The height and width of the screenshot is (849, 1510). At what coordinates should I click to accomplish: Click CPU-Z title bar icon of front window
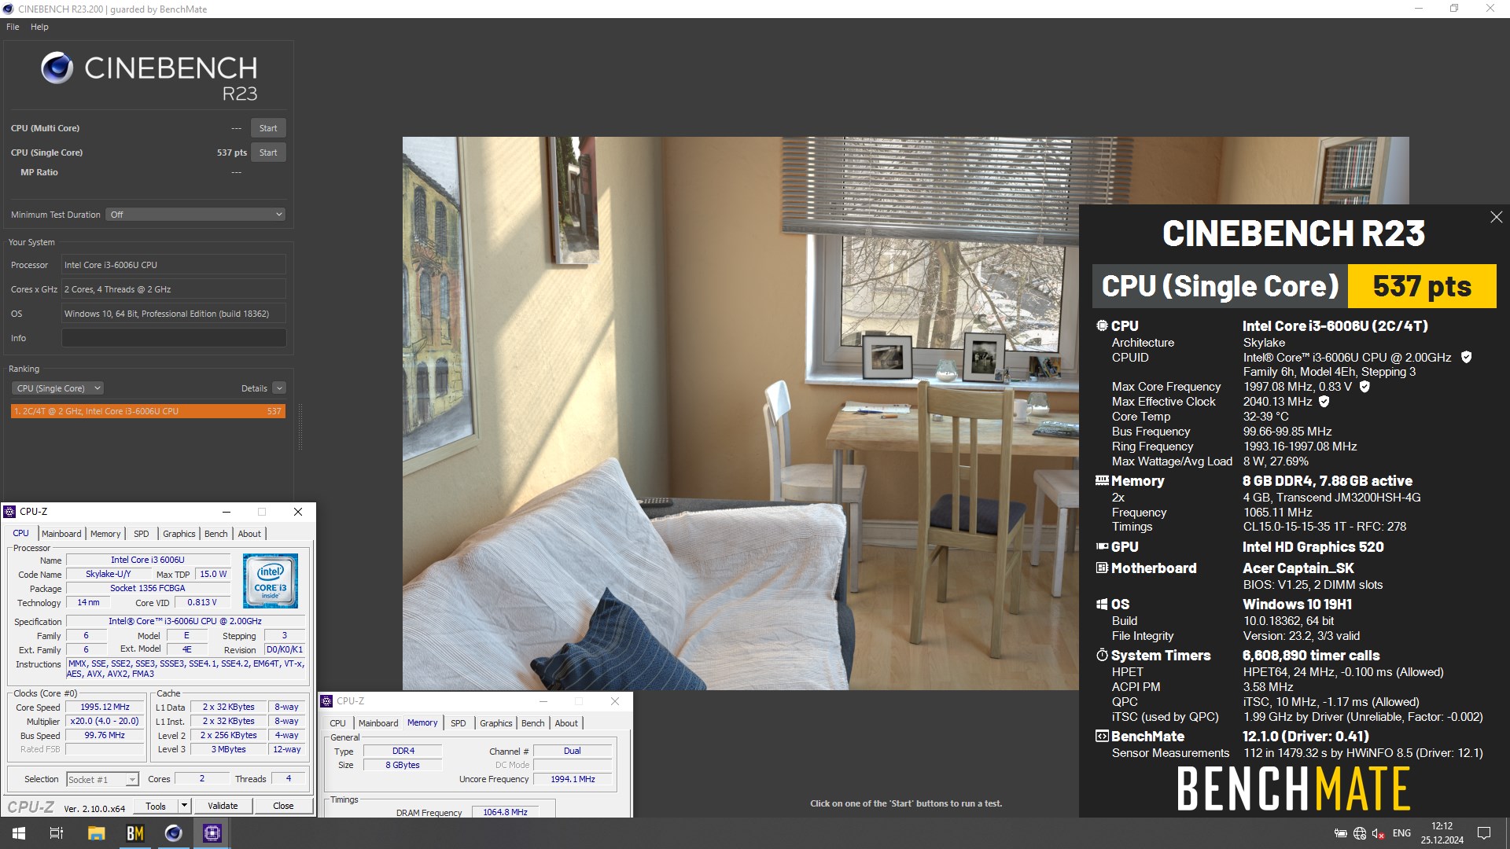(x=10, y=512)
